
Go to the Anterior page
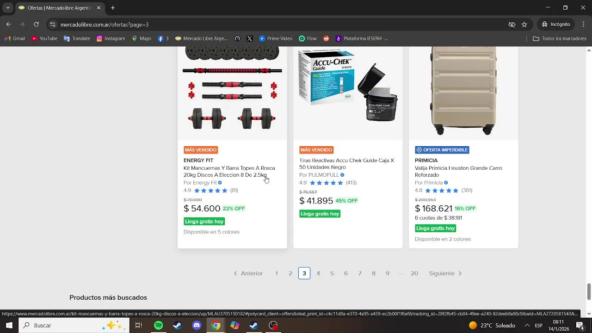point(248,273)
